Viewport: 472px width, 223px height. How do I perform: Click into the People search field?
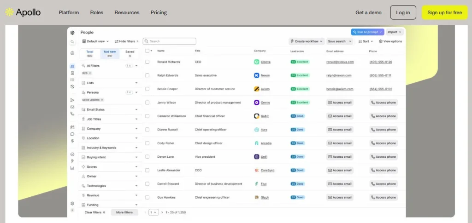coord(170,41)
